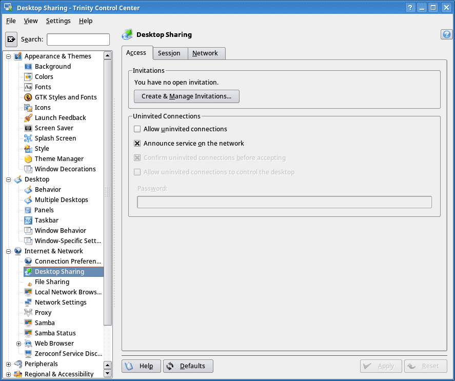This screenshot has width=455, height=381.
Task: Toggle Allow uninvited connections to control desktop
Action: coord(137,172)
